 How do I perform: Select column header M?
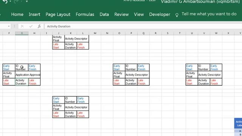click(95, 33)
